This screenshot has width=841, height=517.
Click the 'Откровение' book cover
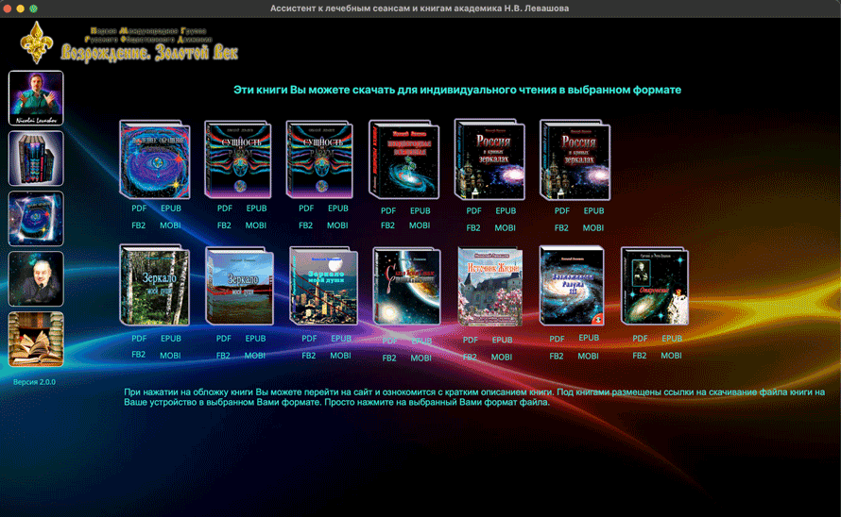pos(654,286)
